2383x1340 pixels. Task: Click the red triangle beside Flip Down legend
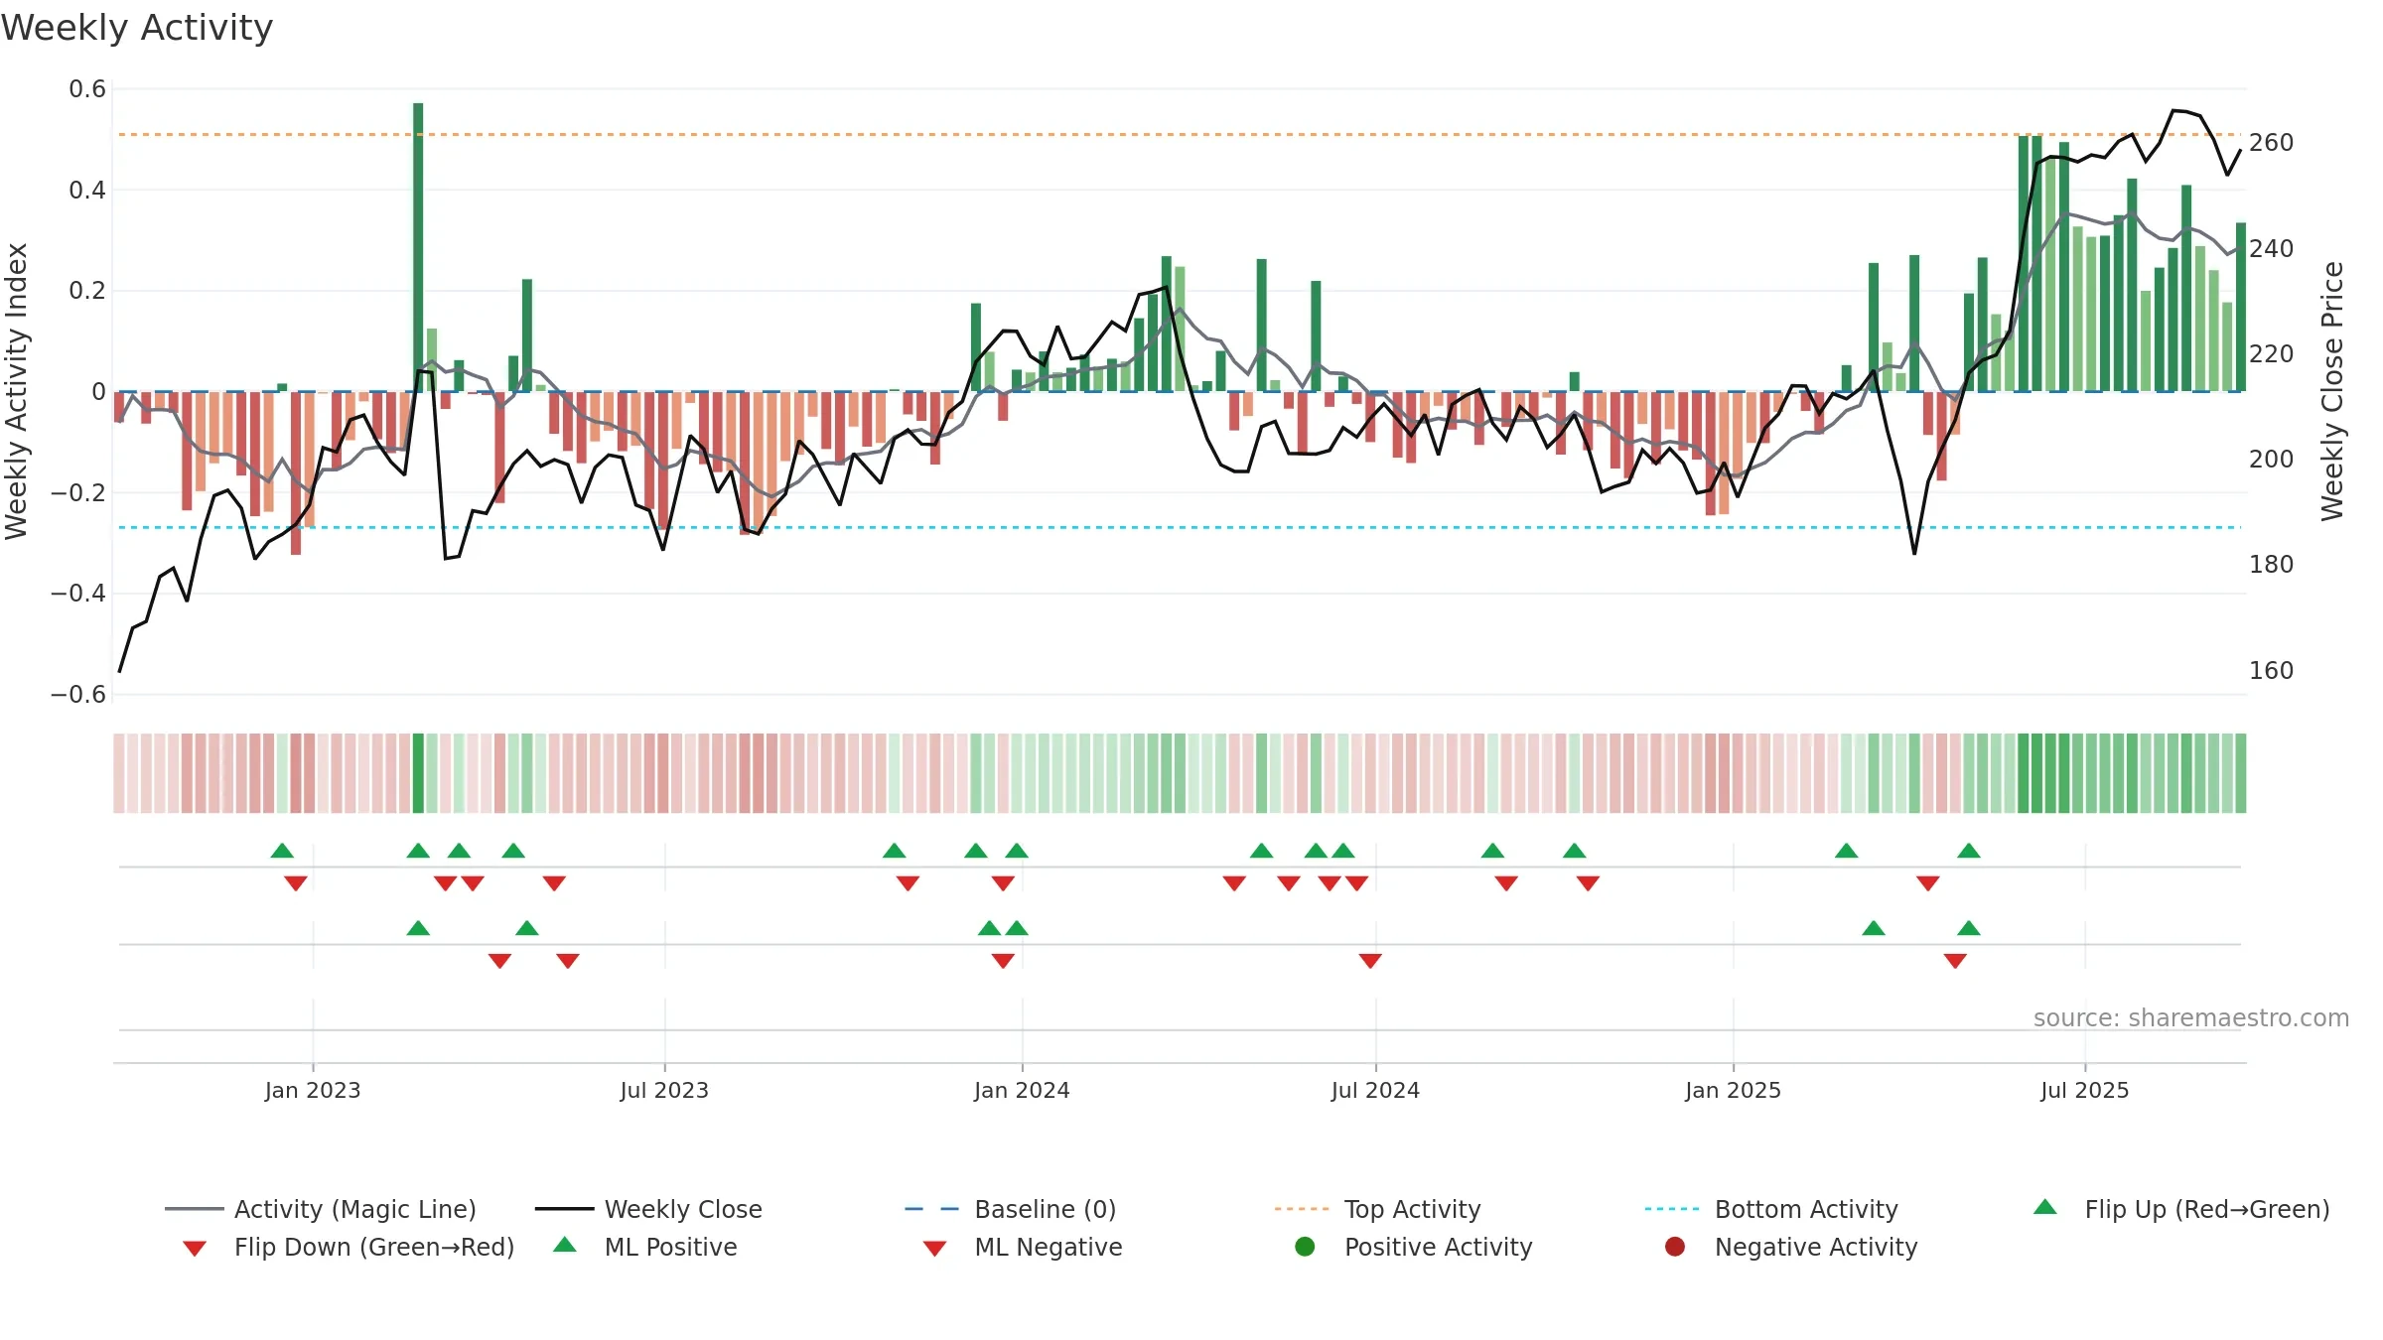click(x=195, y=1249)
